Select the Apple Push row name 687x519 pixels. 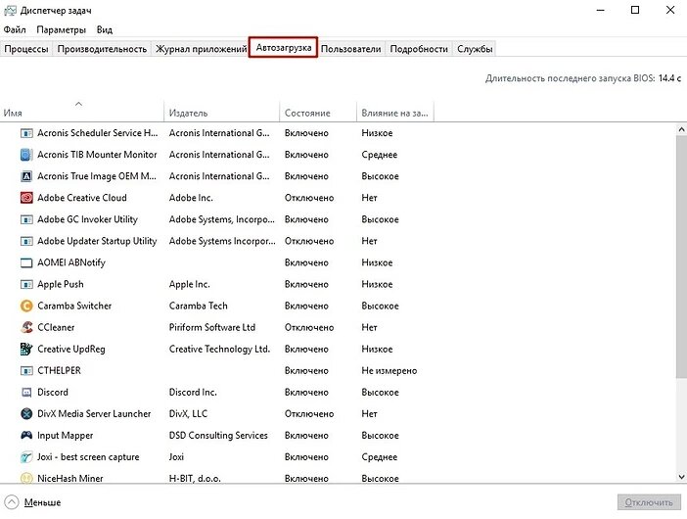[61, 284]
